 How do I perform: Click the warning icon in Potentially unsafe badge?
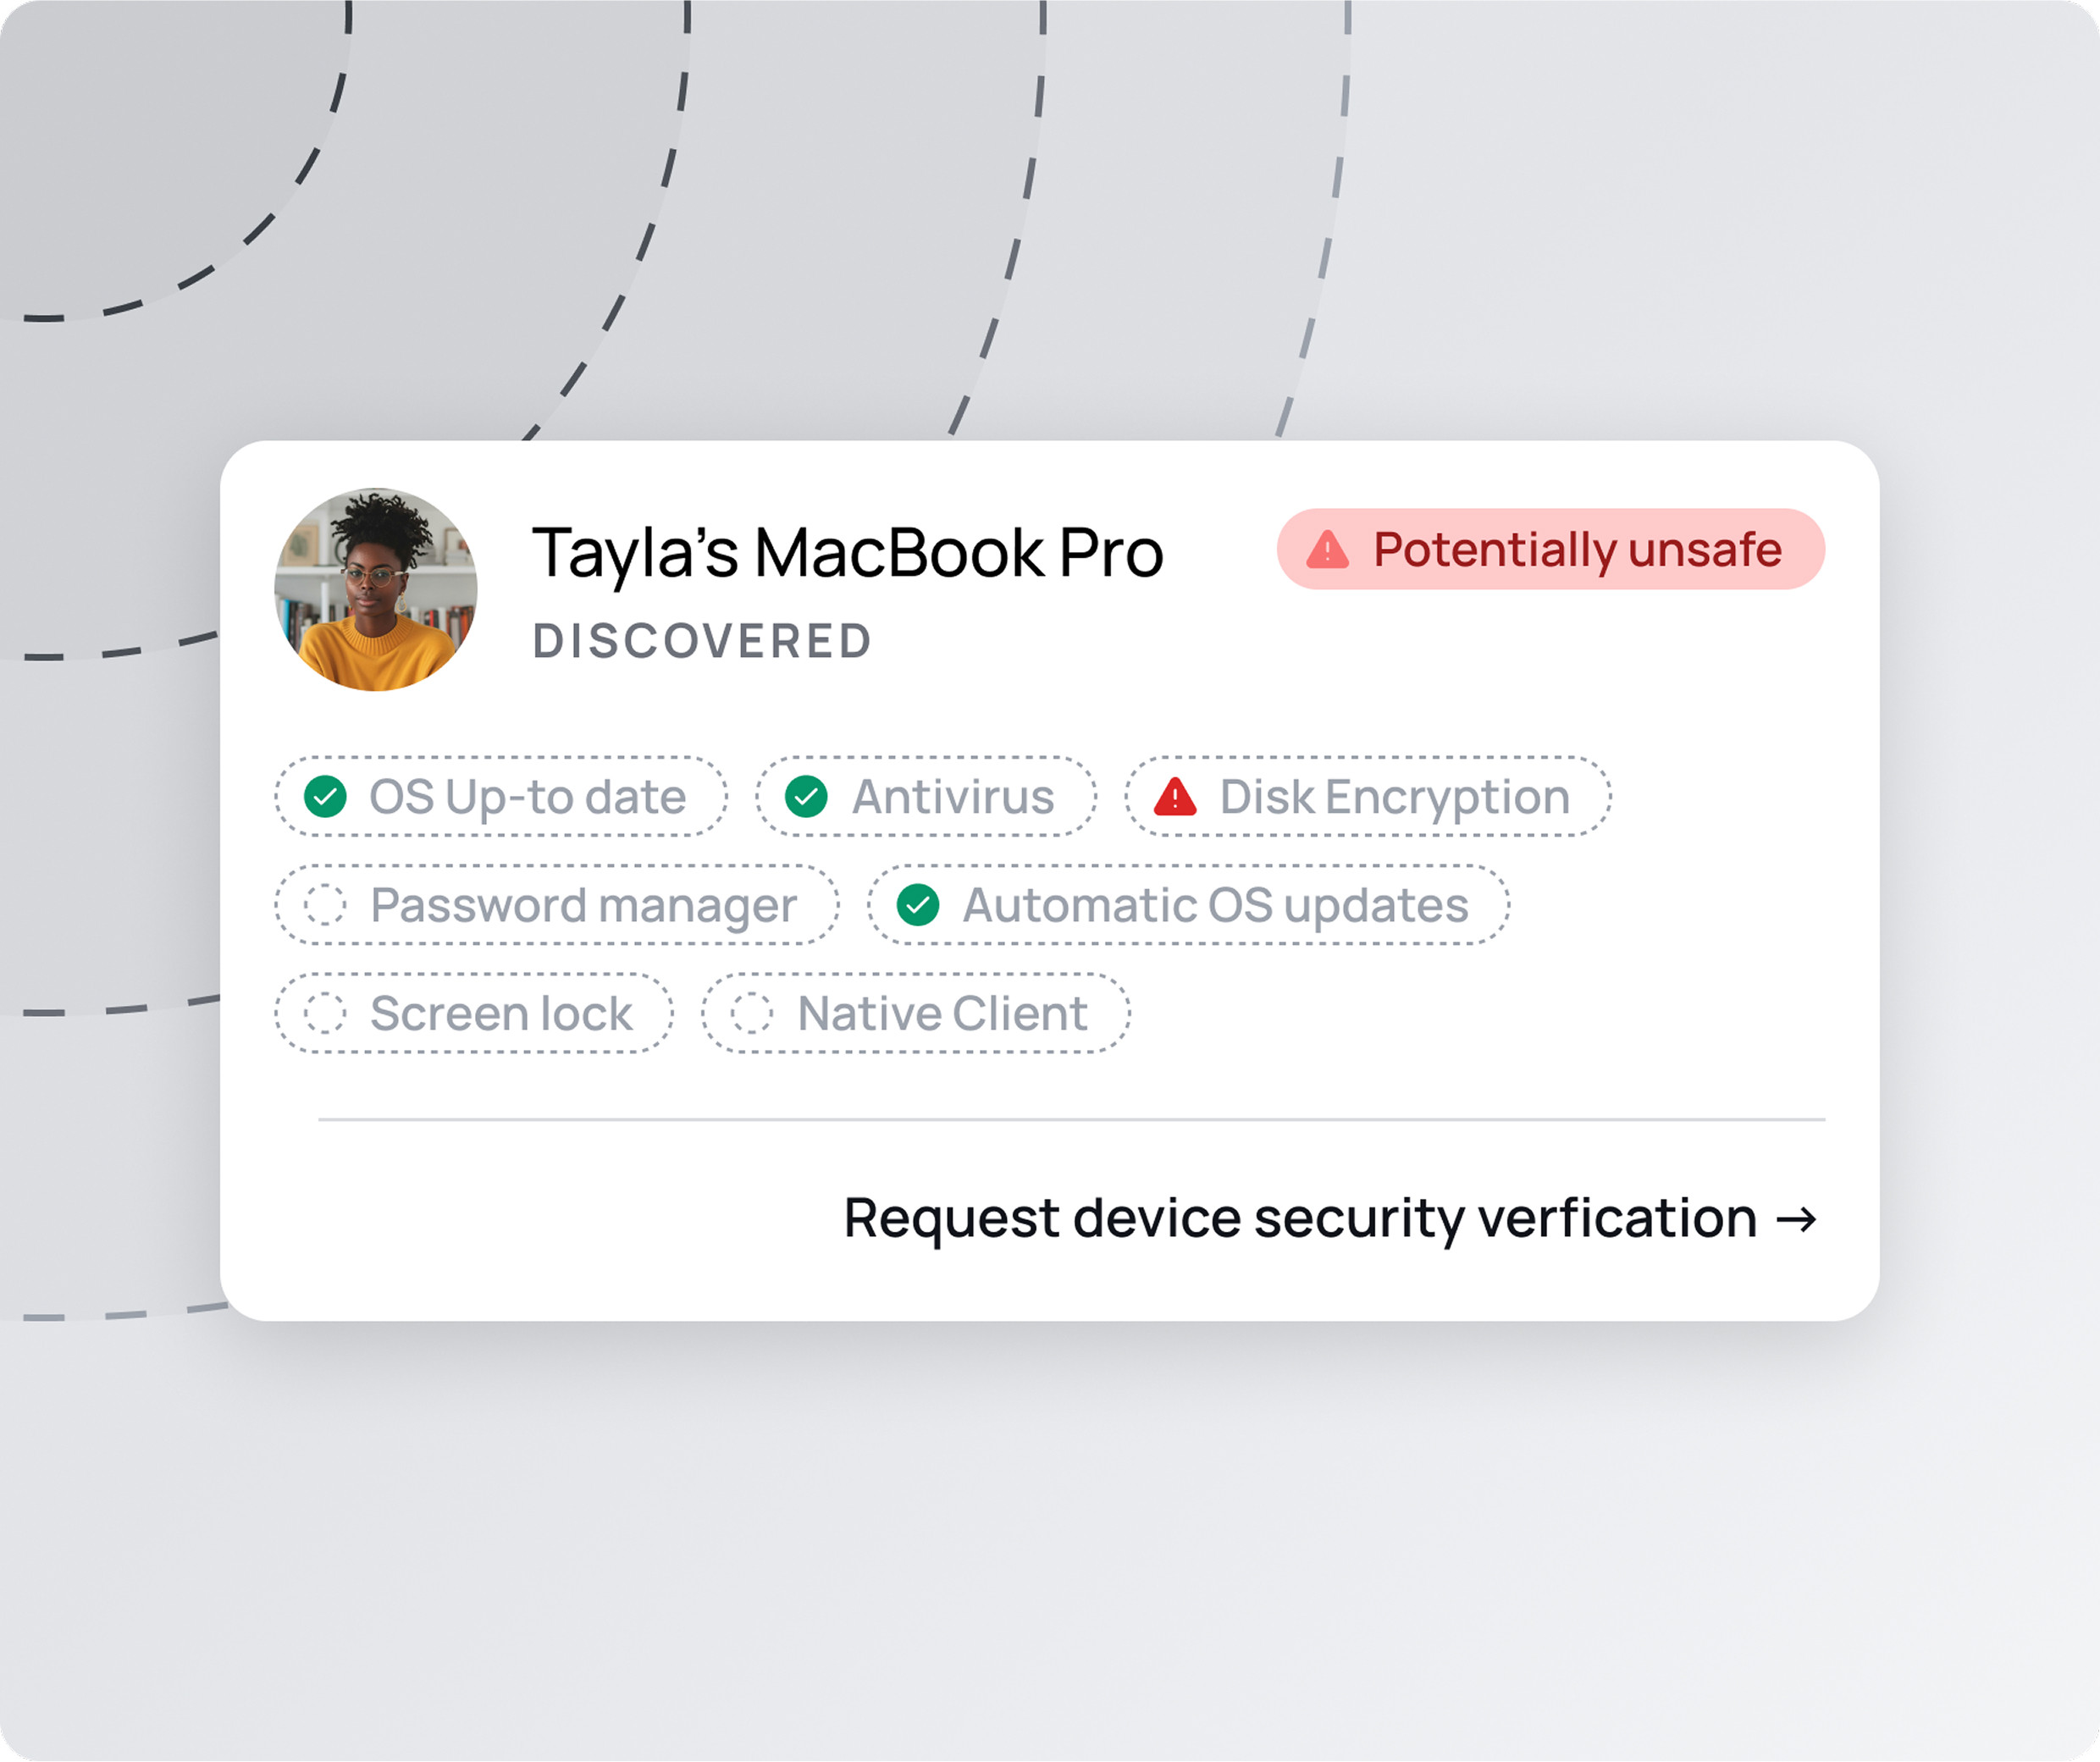tap(1328, 550)
